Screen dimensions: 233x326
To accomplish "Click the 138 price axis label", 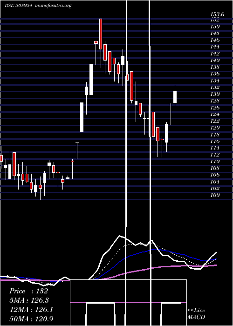I will (x=215, y=67).
